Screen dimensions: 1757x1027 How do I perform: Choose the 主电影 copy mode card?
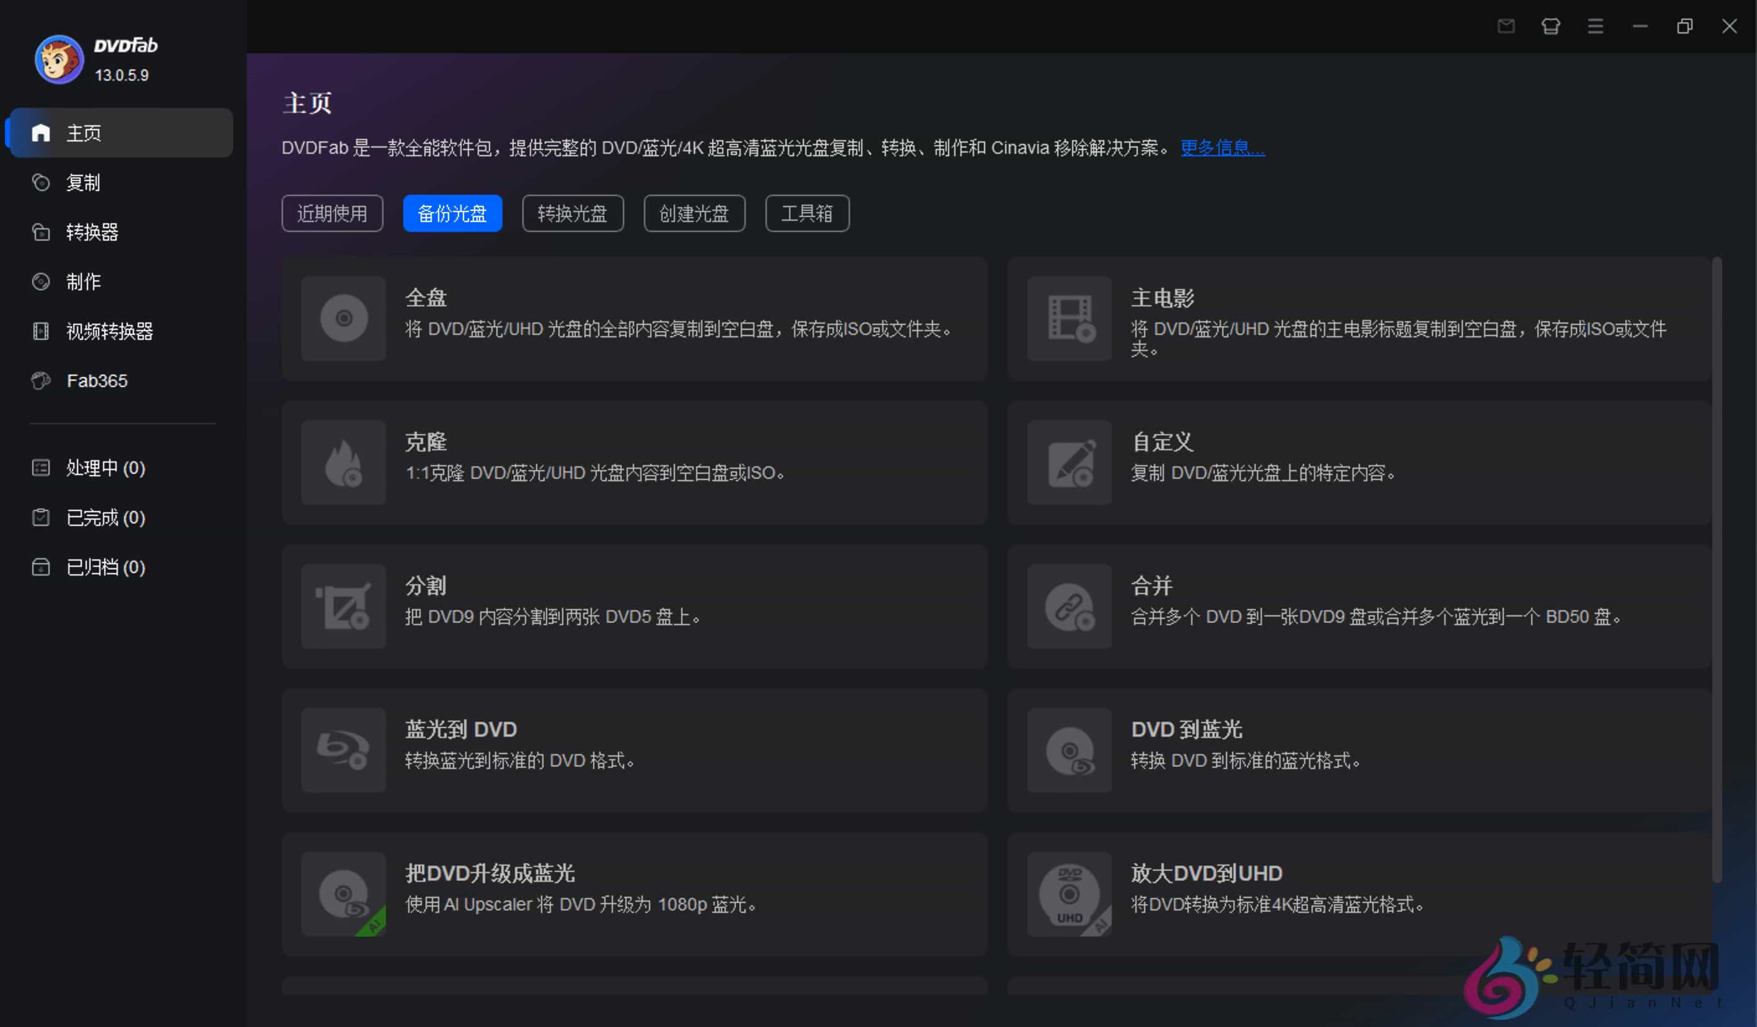point(1359,318)
